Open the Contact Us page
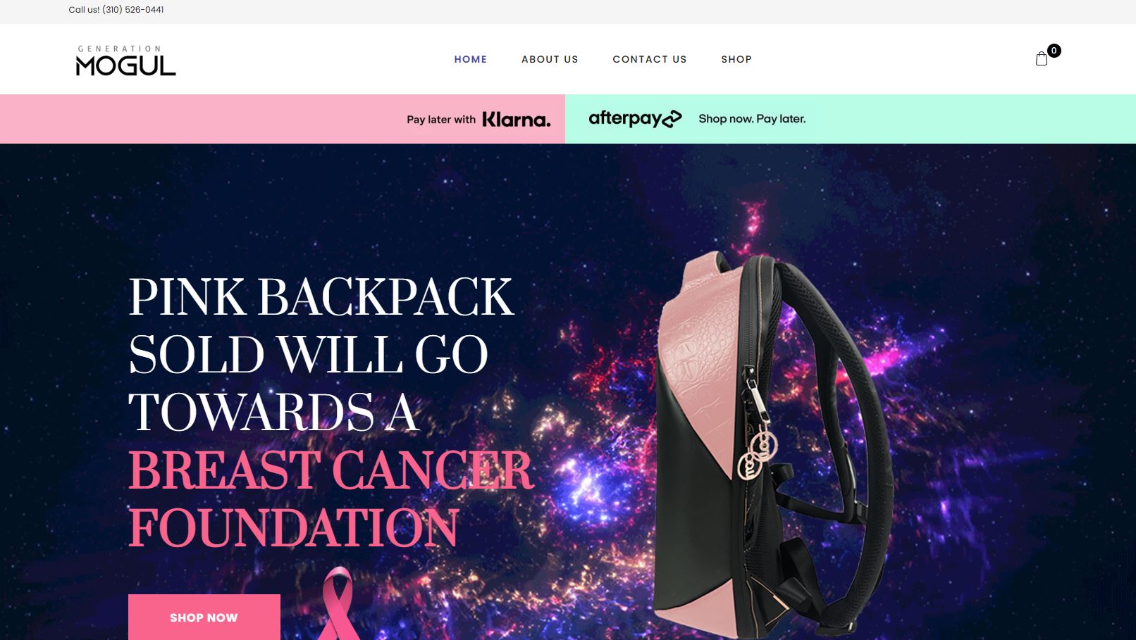The height and width of the screenshot is (640, 1136). [x=650, y=59]
